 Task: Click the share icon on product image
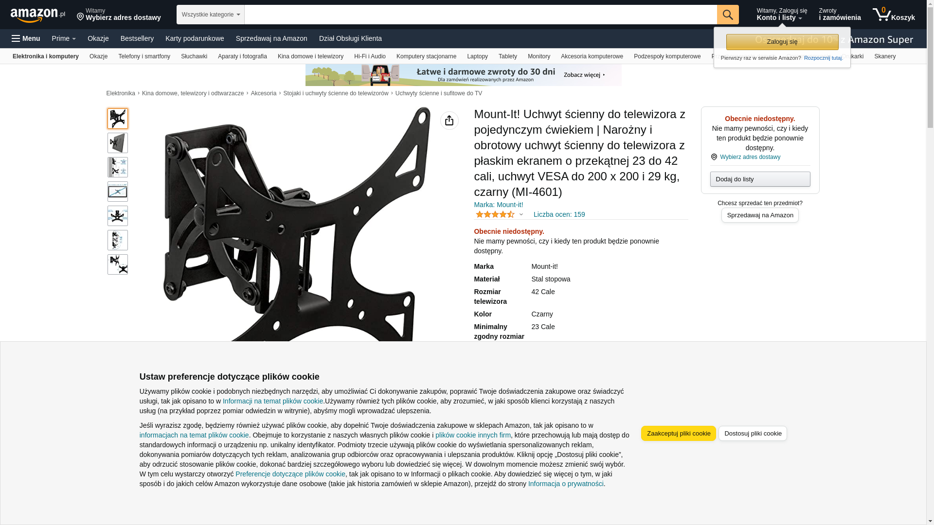click(449, 121)
